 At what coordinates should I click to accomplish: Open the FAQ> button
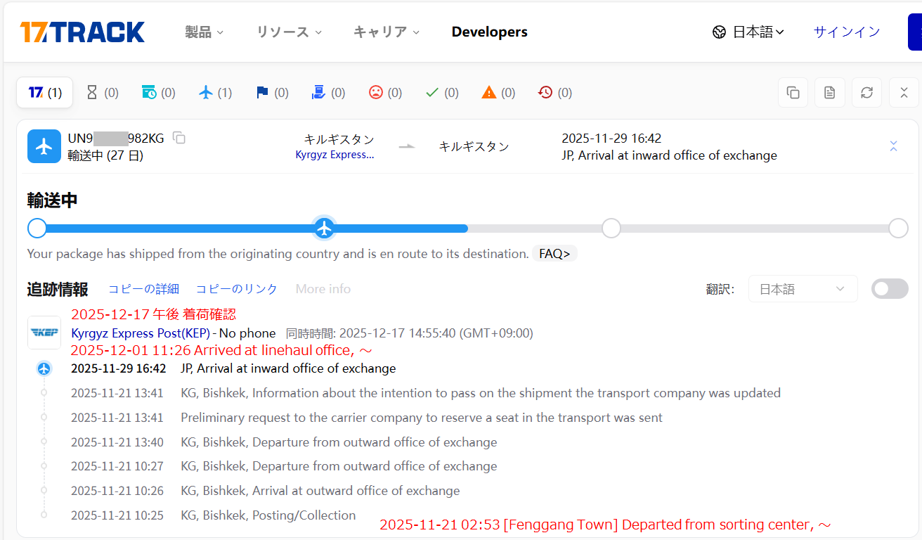554,254
